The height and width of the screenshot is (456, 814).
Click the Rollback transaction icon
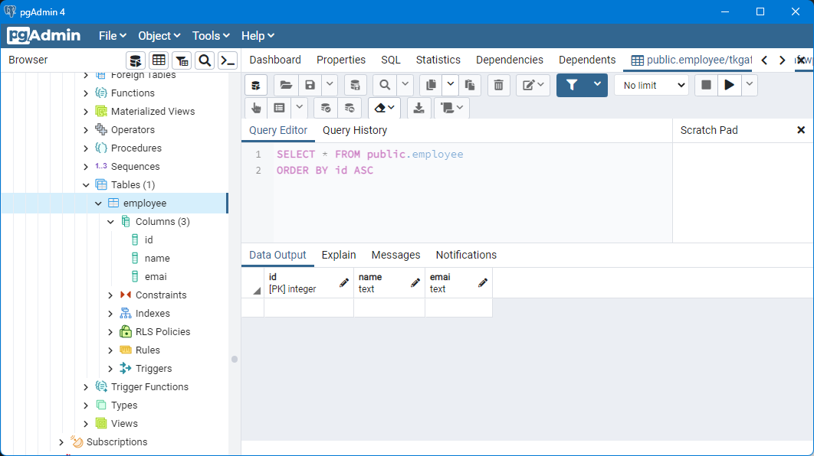coord(350,108)
